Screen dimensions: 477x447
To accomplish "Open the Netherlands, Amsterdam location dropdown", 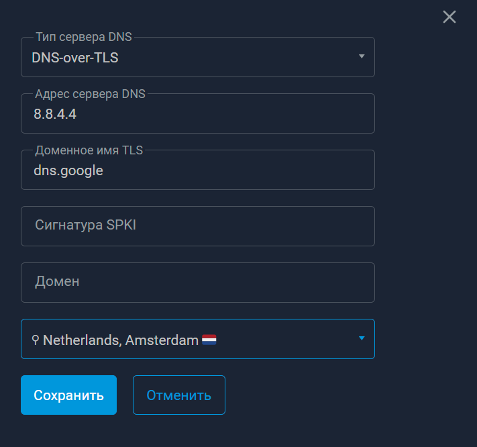I will point(198,339).
